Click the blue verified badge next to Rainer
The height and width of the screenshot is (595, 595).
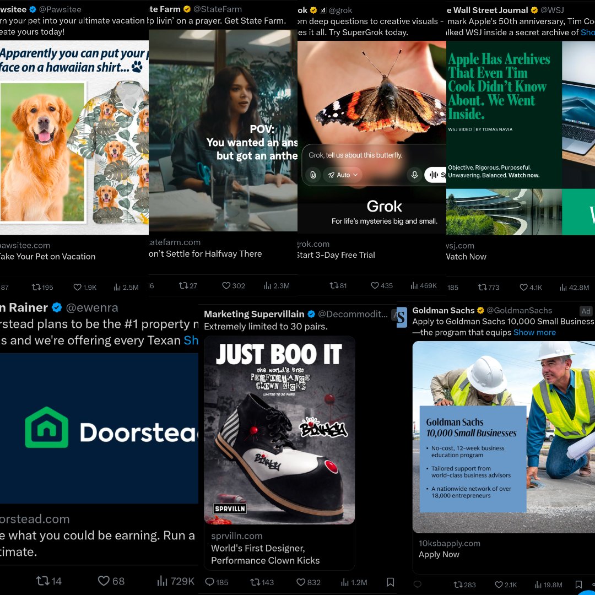pyautogui.click(x=57, y=307)
